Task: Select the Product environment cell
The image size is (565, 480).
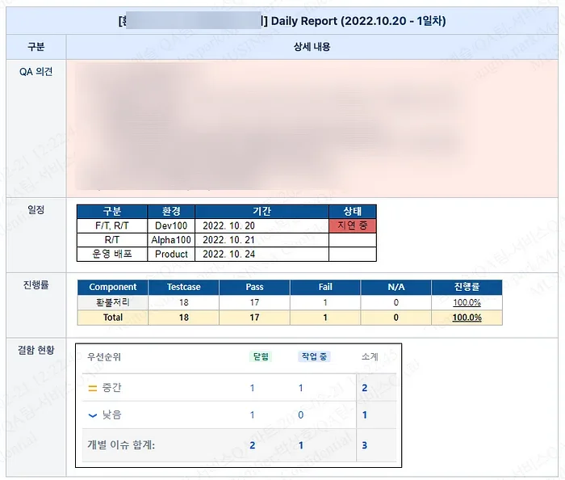Action: point(171,254)
